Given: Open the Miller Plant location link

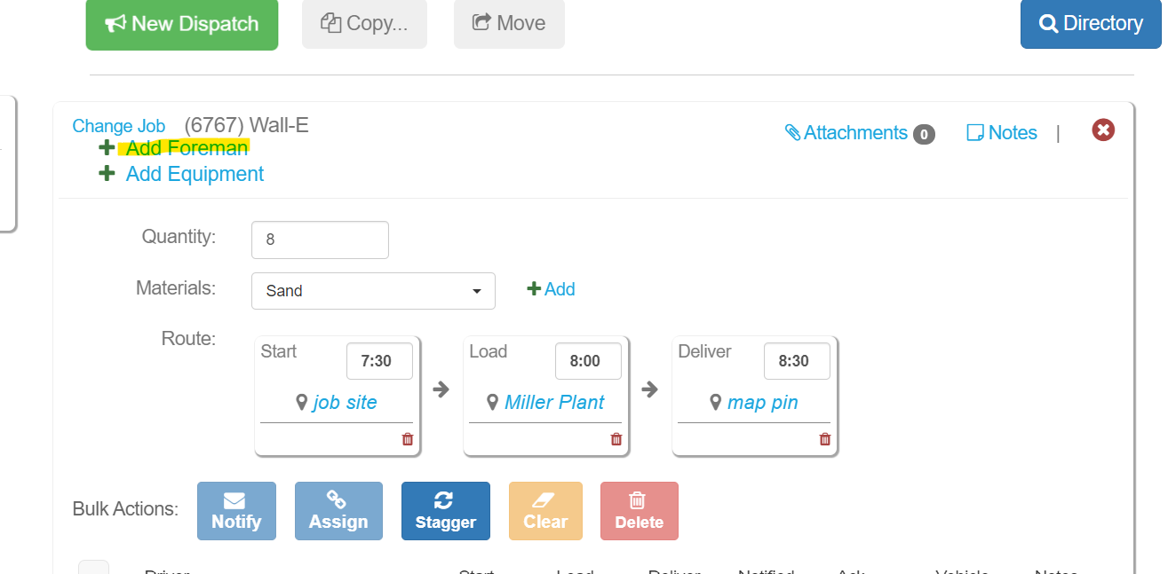Looking at the screenshot, I should [x=554, y=403].
